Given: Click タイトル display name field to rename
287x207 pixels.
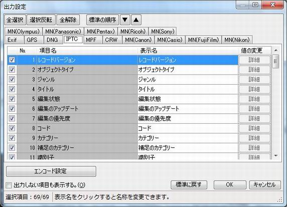Looking at the screenshot, I should coord(188,89).
